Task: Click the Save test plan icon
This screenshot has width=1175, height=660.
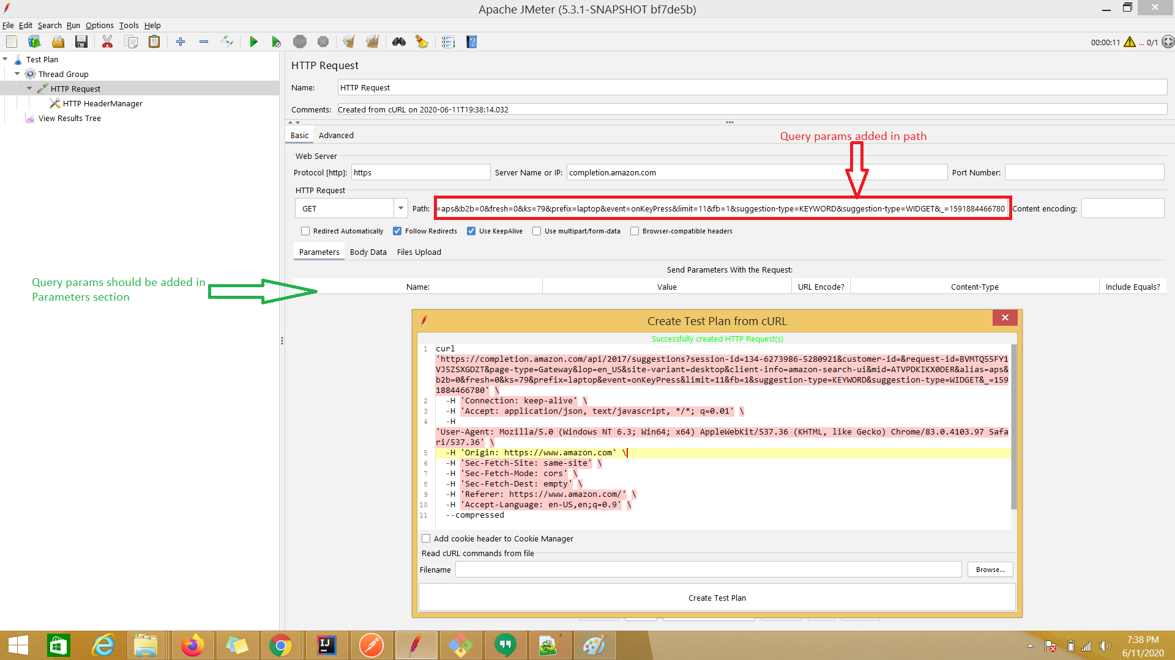Action: 81,42
